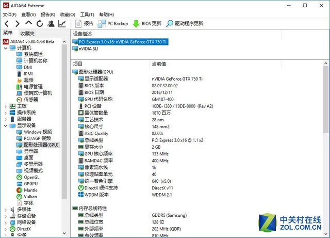Click BIOS 更新 green arrow button
This screenshot has height=238, width=330.
coord(146,23)
